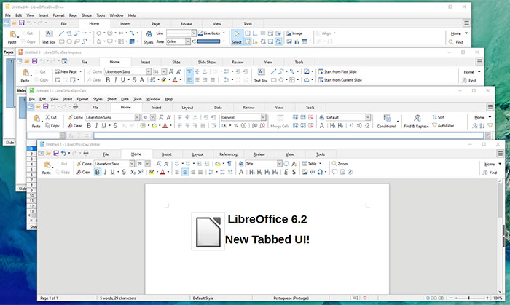
Task: Open font size dropdown in Writer
Action: click(148, 164)
